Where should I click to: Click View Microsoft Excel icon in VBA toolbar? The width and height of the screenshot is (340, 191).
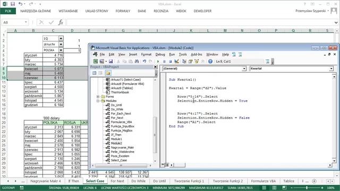[x=96, y=62]
